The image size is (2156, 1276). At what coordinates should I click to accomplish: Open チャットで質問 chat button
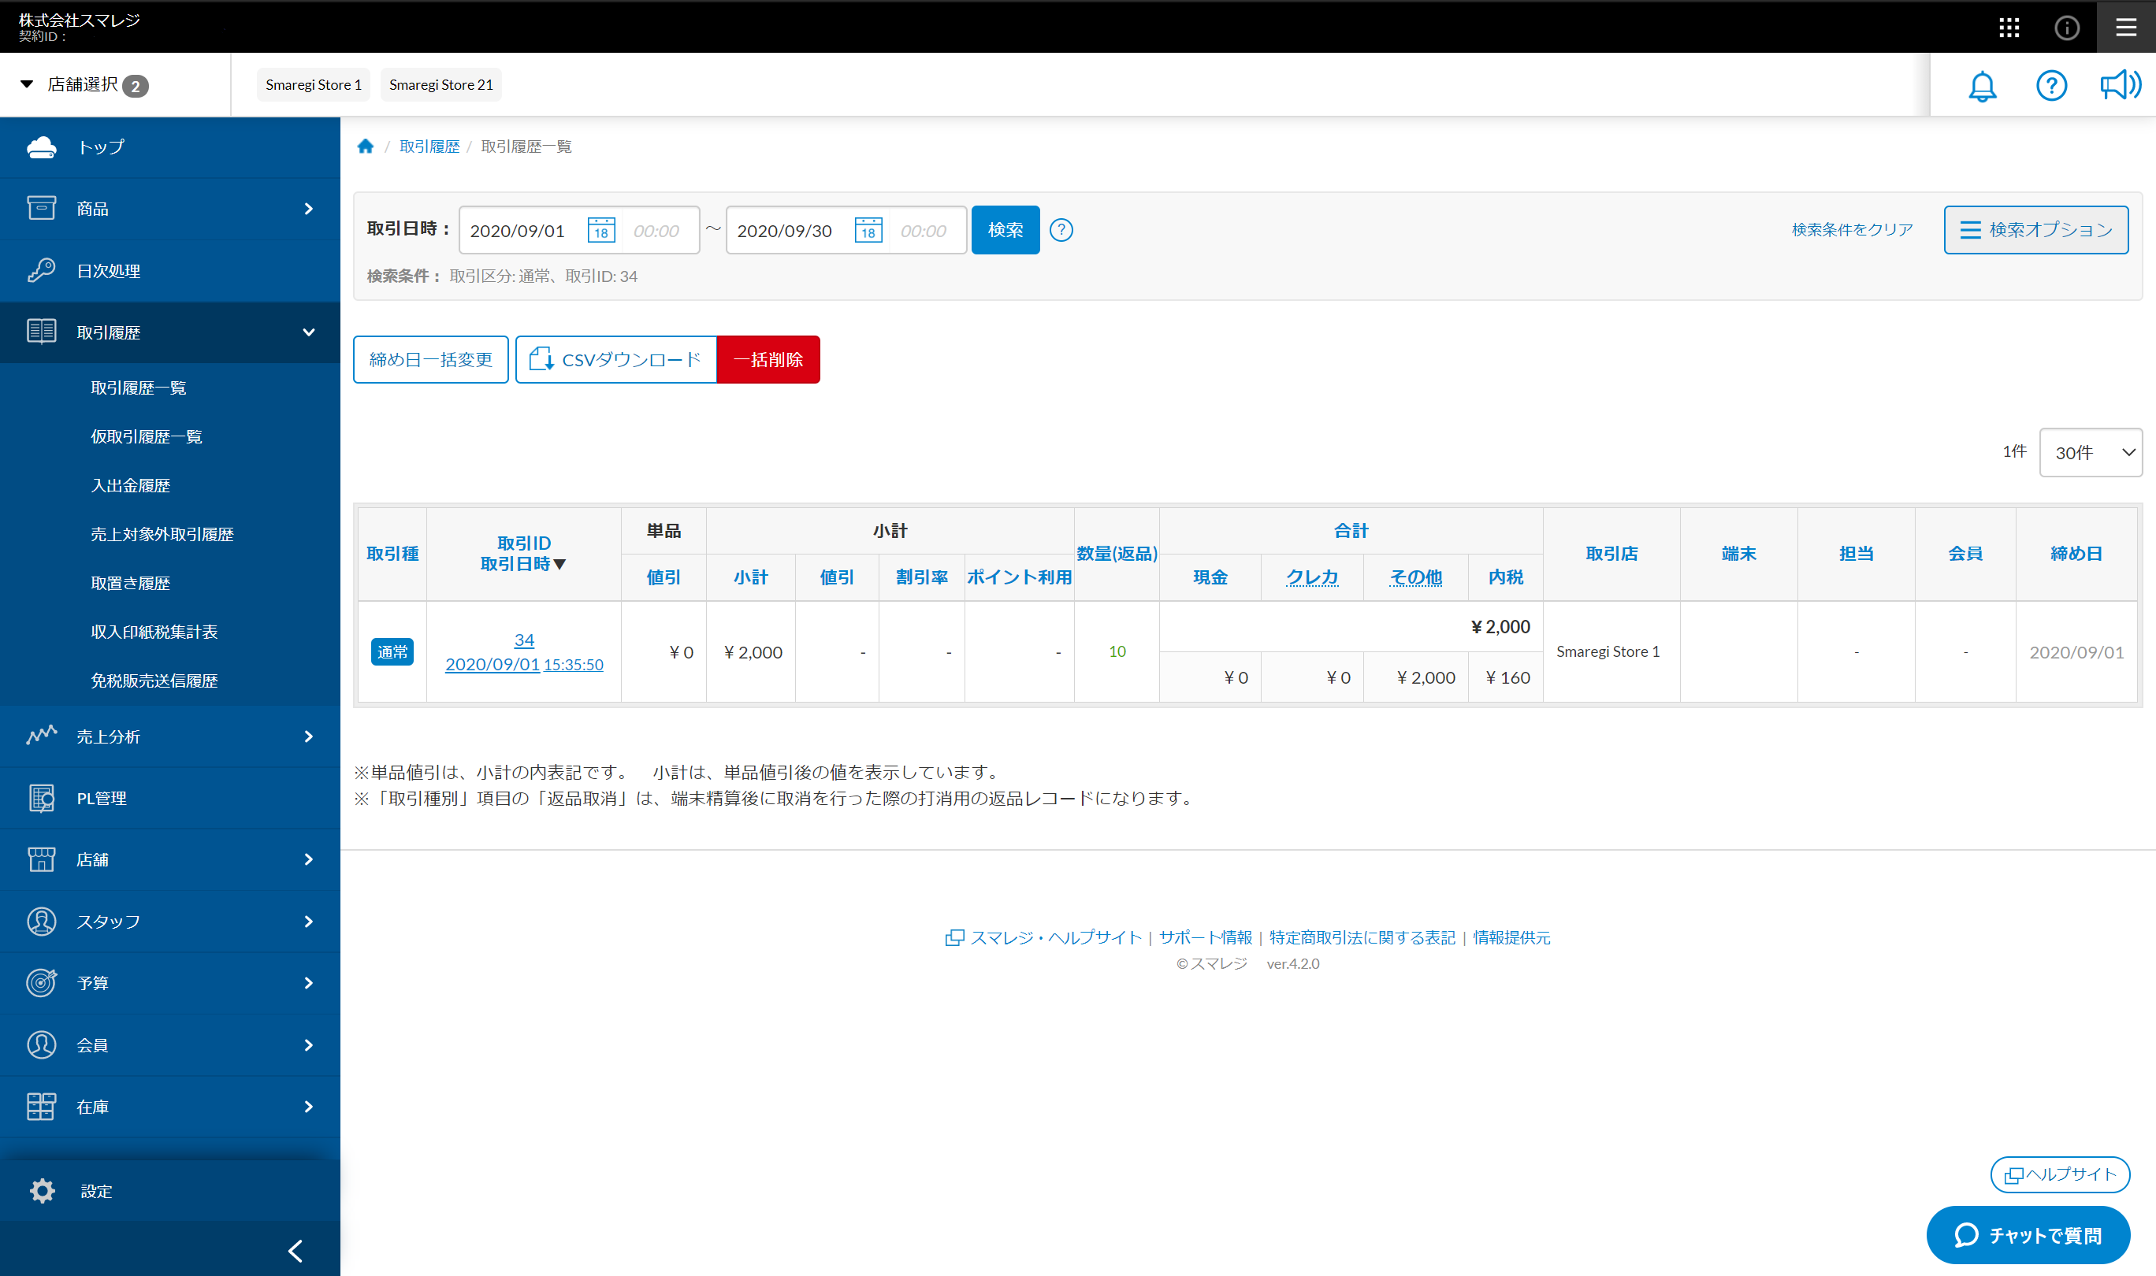[2028, 1236]
